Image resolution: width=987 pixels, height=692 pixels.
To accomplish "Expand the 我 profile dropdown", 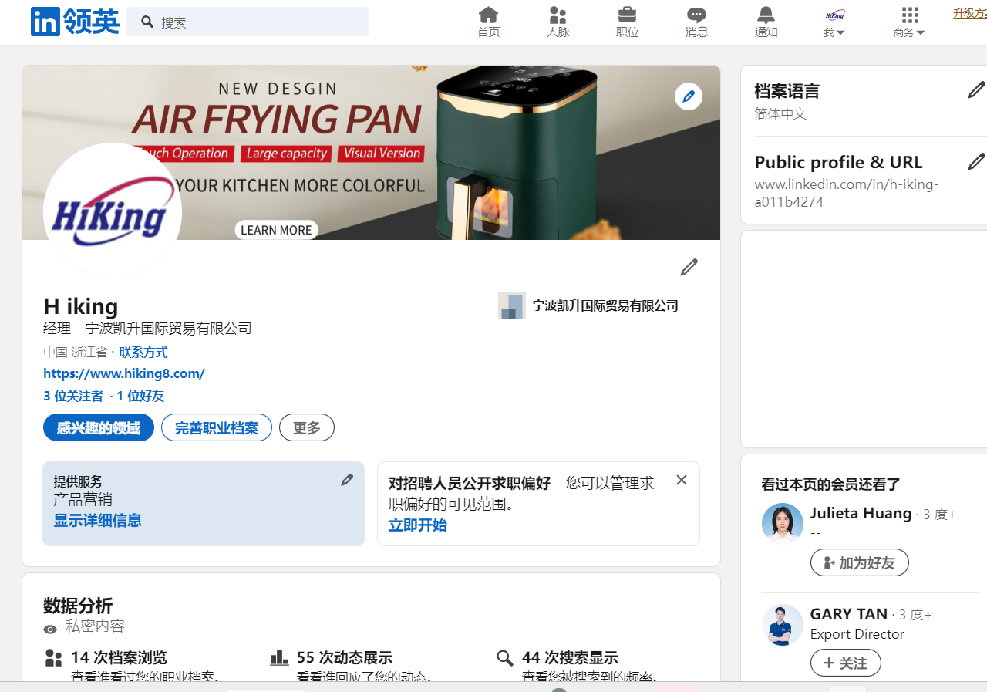I will 834,22.
